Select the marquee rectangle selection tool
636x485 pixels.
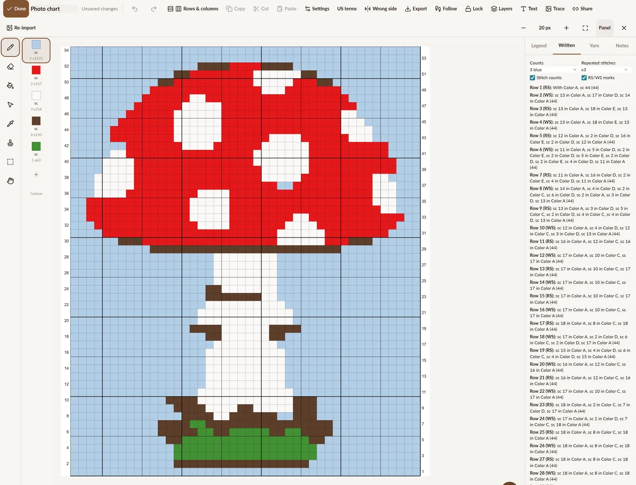tap(10, 162)
